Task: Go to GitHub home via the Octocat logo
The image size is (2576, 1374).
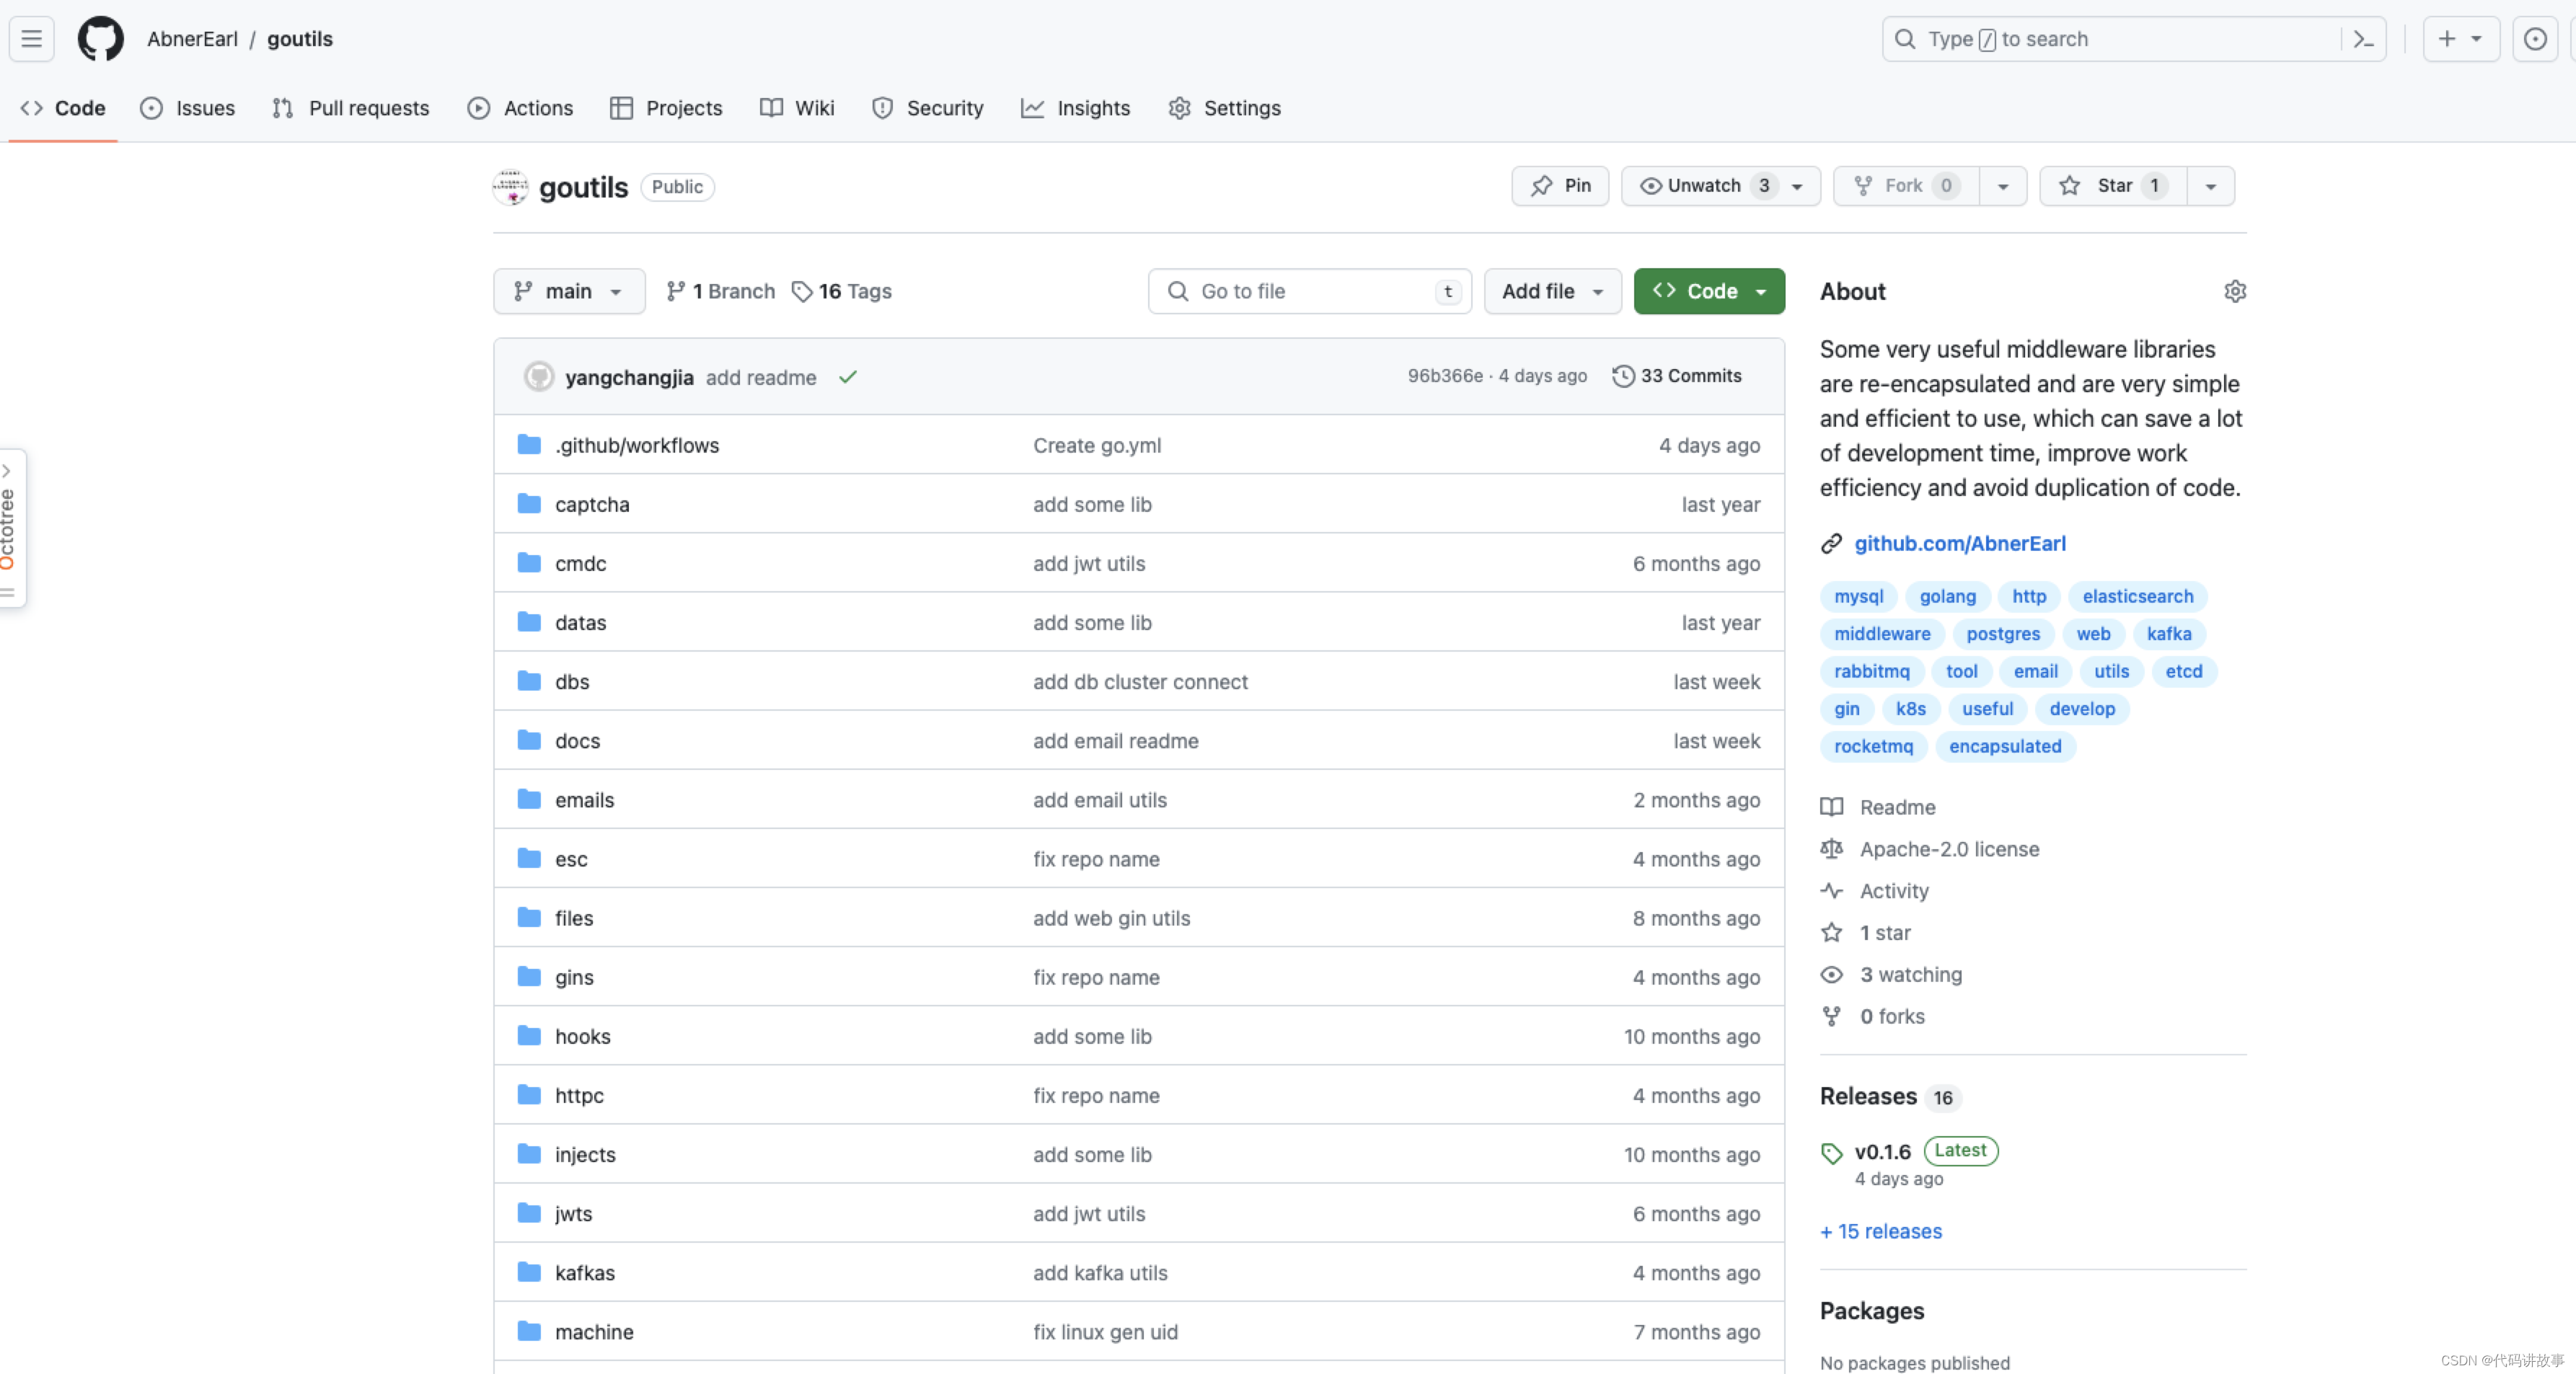Action: (x=101, y=39)
